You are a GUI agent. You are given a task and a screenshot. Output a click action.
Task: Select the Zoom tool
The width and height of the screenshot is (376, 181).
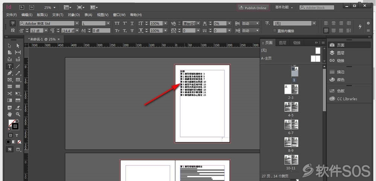click(x=18, y=114)
